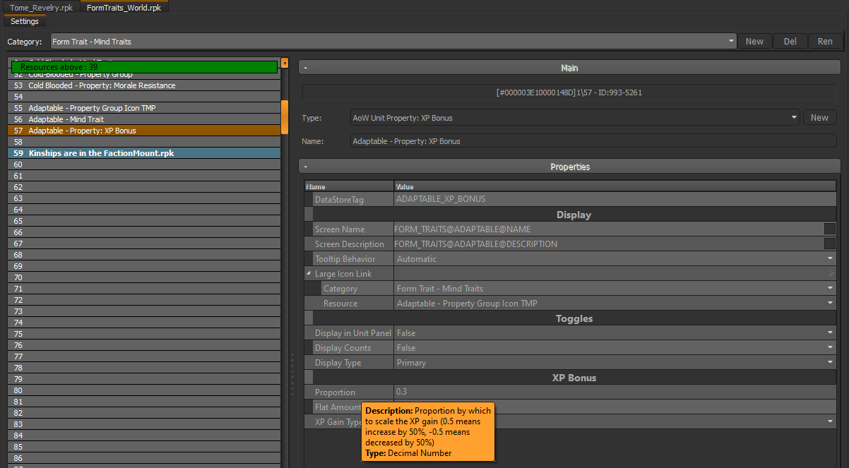Open the Display in Unit Panel dropdown
The height and width of the screenshot is (468, 849).
click(830, 333)
